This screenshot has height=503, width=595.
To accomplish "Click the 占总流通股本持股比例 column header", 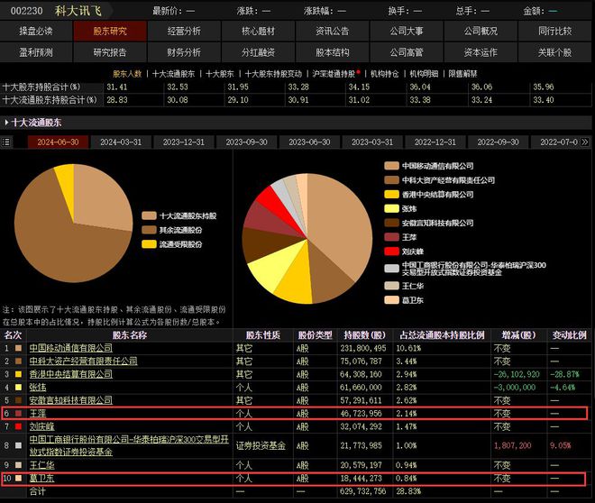I will tap(442, 335).
